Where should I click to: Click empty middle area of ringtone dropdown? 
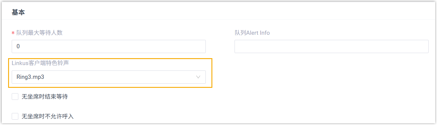tap(120, 77)
